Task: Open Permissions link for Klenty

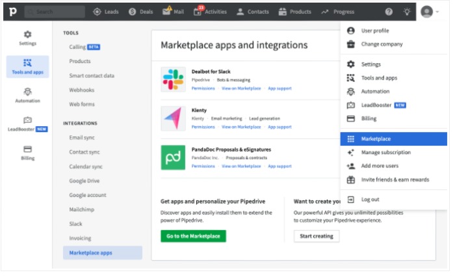Action: coord(203,127)
